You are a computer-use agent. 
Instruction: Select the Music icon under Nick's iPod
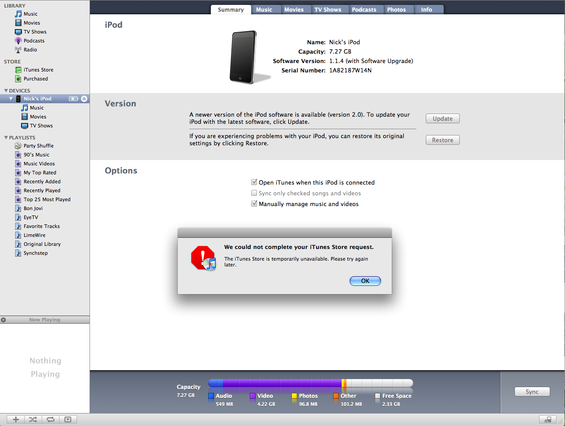[25, 108]
